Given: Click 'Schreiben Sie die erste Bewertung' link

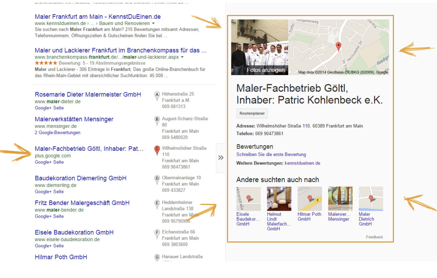Looking at the screenshot, I should [271, 154].
